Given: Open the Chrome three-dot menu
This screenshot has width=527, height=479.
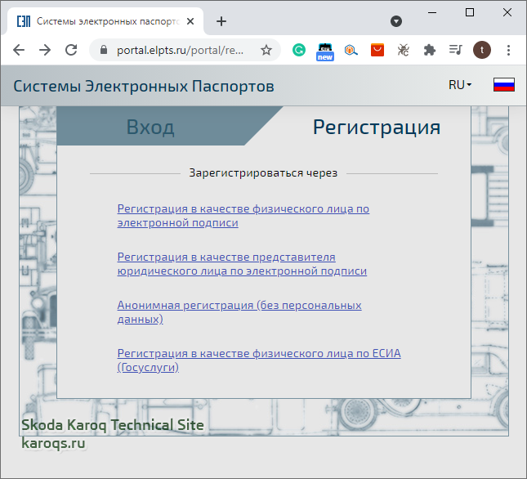Looking at the screenshot, I should point(508,50).
